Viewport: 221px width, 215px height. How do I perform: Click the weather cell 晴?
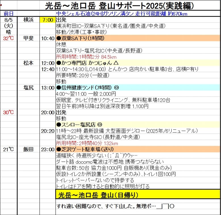pos(9,32)
